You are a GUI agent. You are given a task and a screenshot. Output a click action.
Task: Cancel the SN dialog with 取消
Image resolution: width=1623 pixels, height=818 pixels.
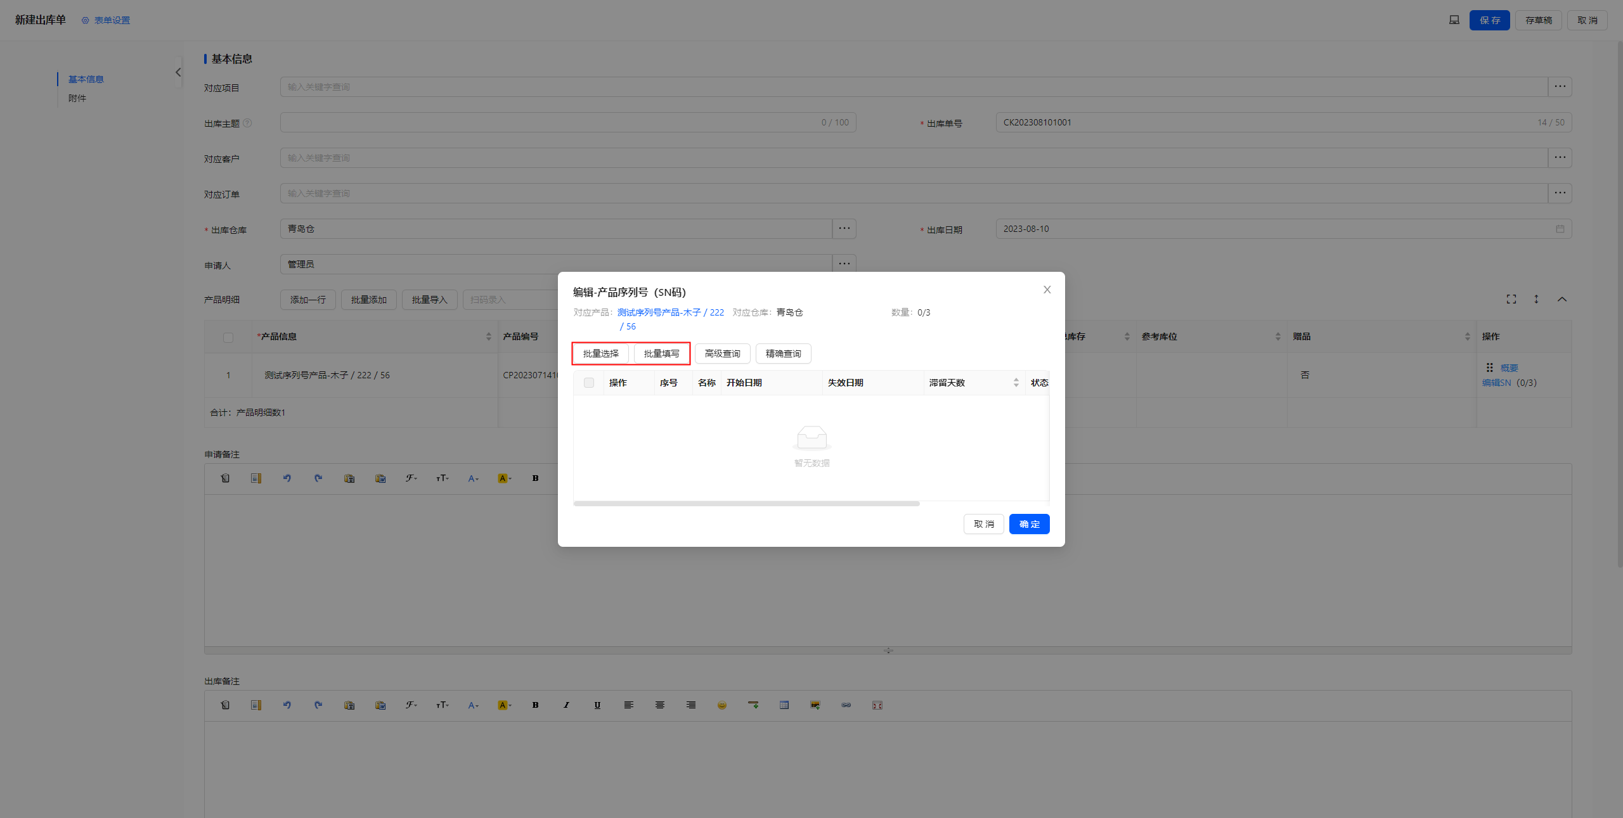click(983, 524)
